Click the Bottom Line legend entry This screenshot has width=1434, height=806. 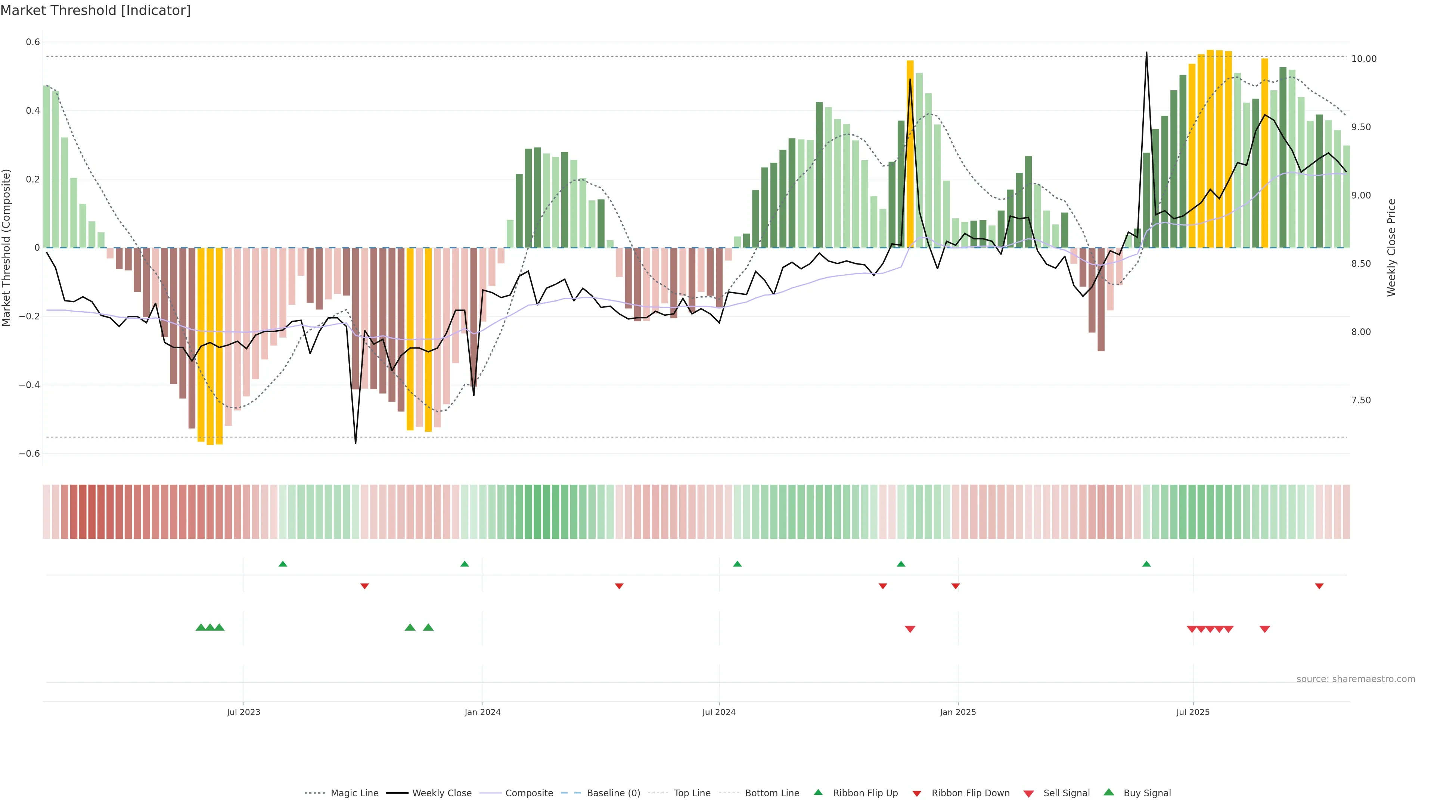click(772, 793)
